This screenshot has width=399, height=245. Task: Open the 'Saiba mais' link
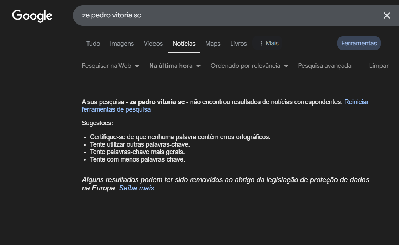pos(137,188)
